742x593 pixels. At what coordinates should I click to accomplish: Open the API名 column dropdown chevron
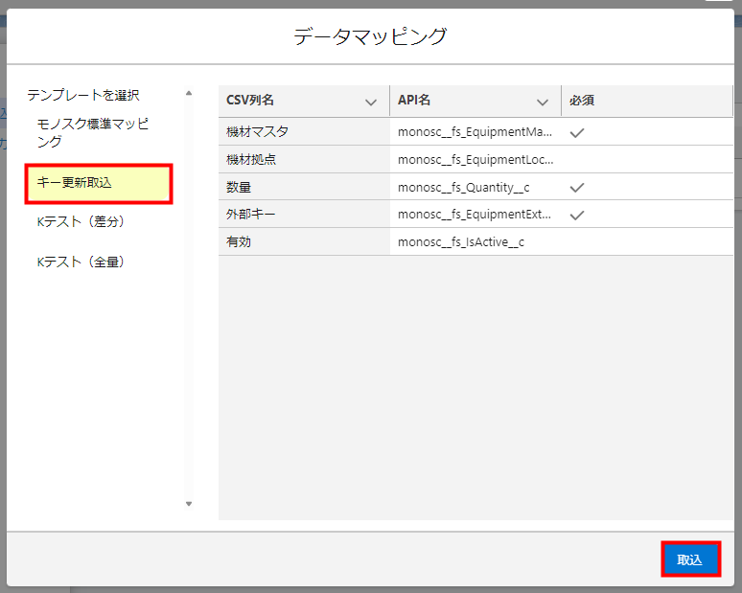tap(543, 102)
